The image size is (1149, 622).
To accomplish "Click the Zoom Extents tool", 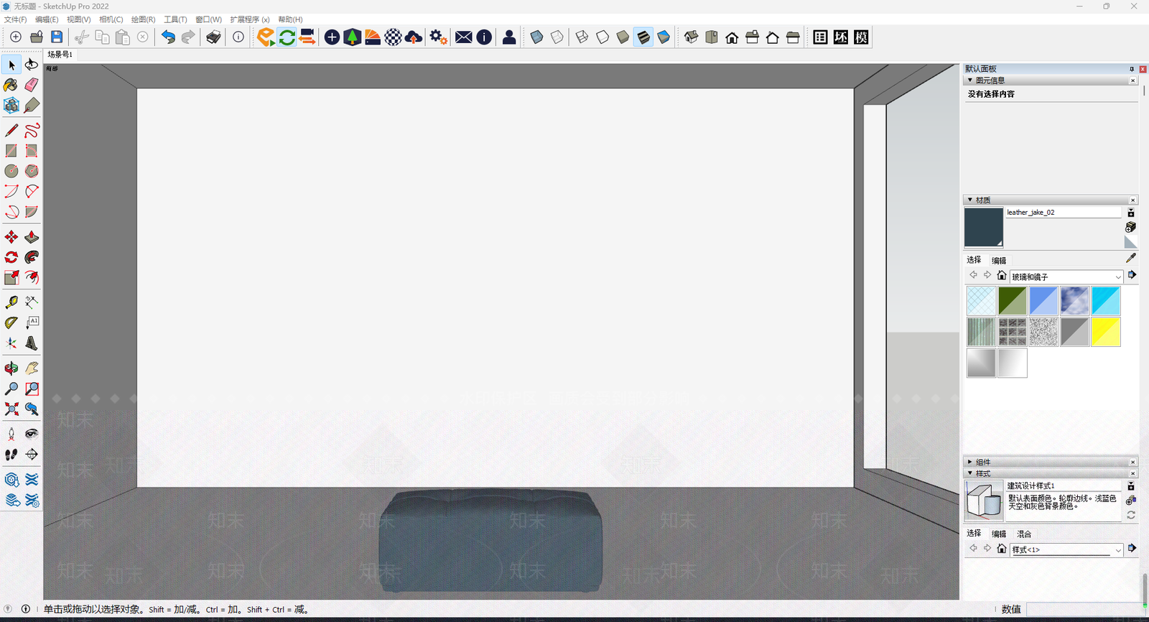I will pos(11,409).
